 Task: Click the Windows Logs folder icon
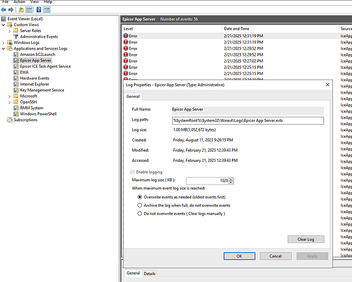tap(10, 42)
